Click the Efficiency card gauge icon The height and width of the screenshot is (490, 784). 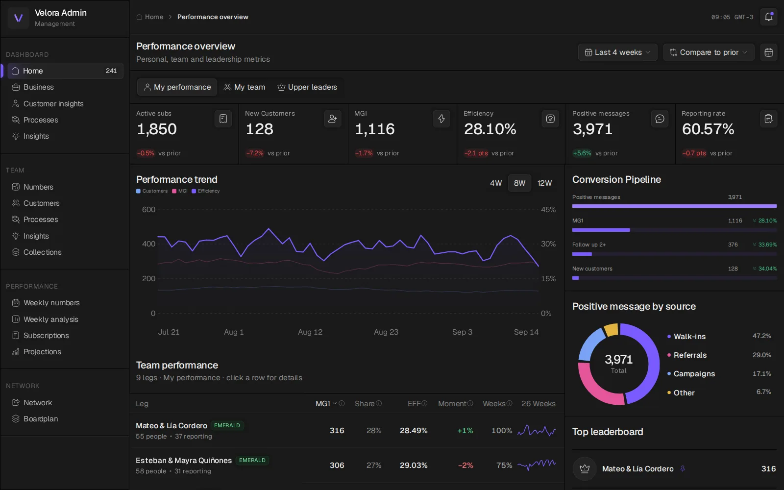coord(550,119)
